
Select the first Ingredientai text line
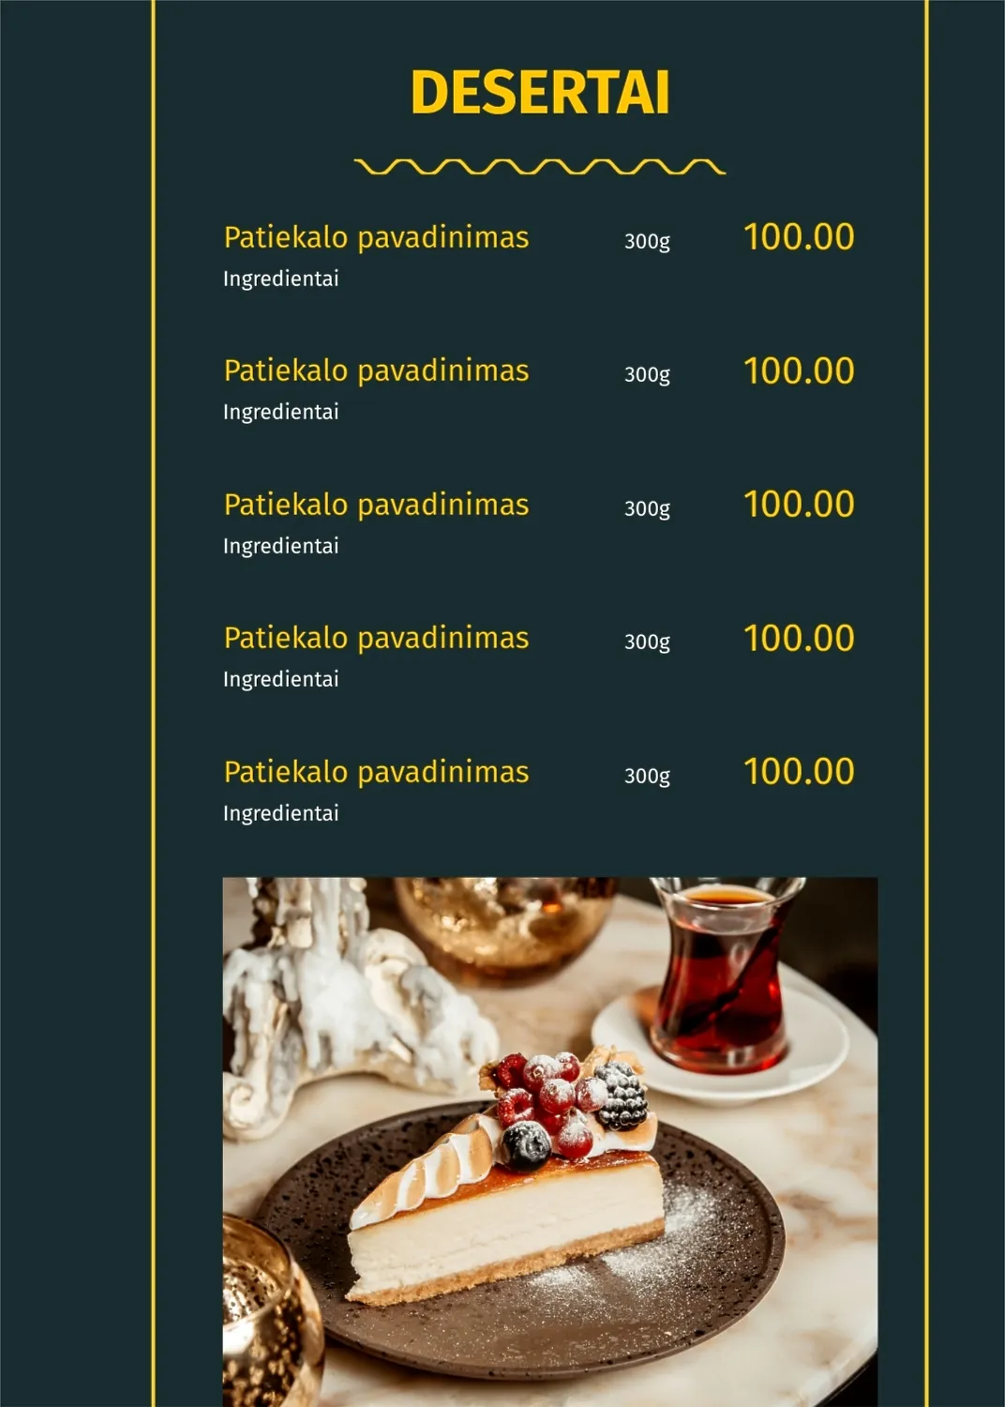click(x=280, y=279)
